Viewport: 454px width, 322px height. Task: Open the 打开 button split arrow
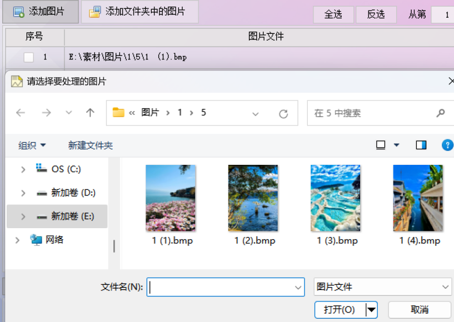click(372, 310)
